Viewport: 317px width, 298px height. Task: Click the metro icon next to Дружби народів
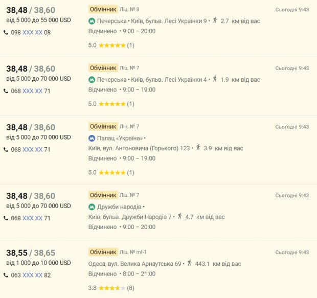pyautogui.click(x=92, y=207)
